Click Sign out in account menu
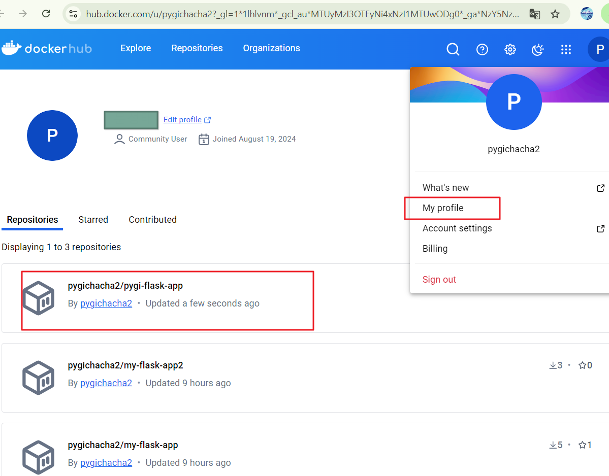Viewport: 609px width, 476px height. coord(439,279)
